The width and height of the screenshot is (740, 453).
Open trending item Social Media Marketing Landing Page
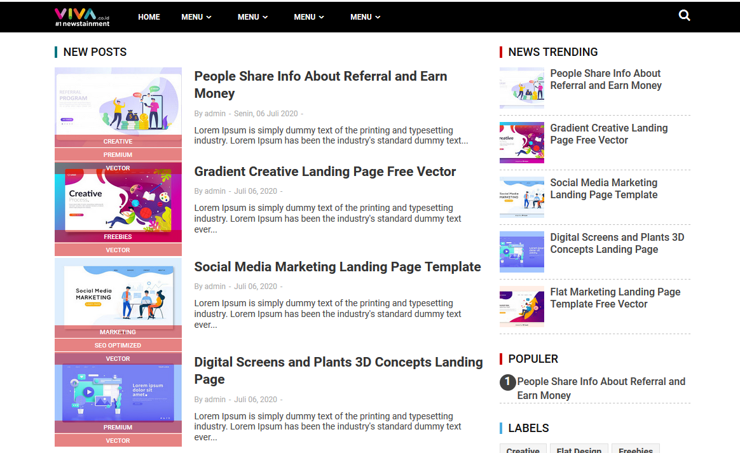click(x=603, y=189)
